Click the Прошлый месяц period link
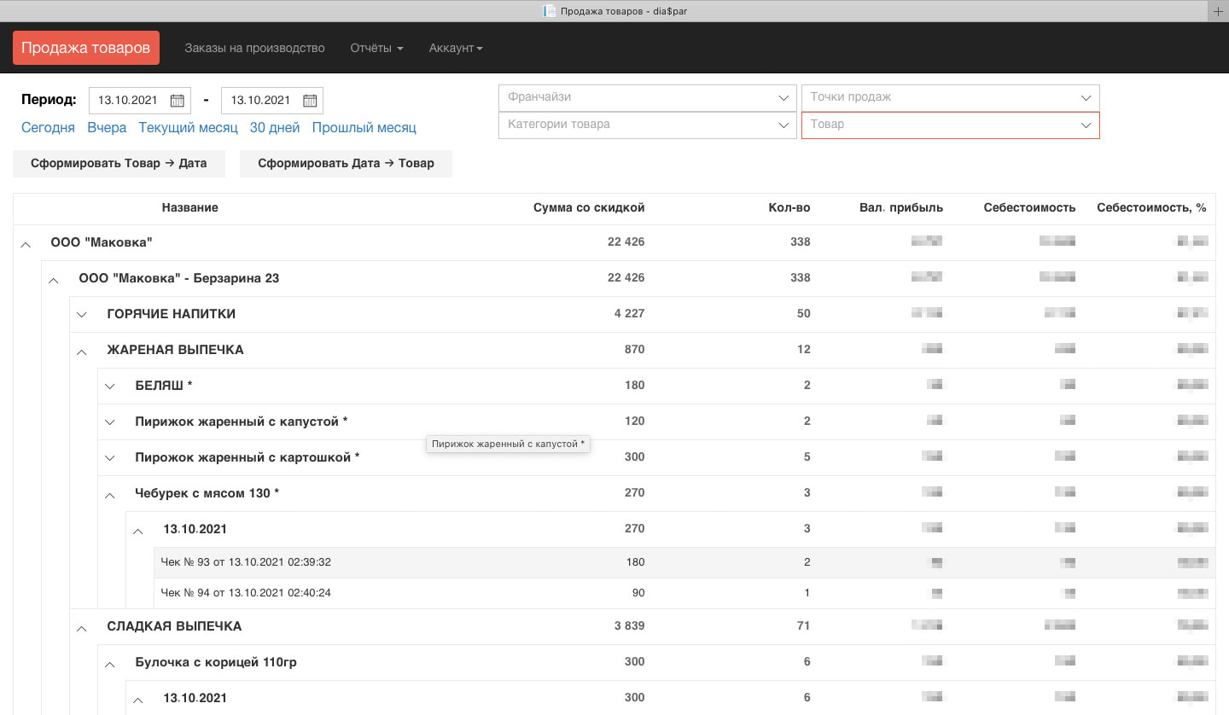This screenshot has height=715, width=1229. click(364, 128)
